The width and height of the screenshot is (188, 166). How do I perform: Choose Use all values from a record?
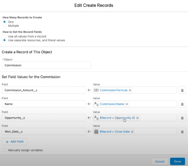point(5,36)
